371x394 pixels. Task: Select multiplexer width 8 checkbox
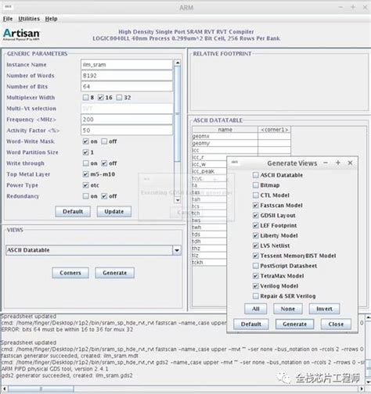[86, 98]
